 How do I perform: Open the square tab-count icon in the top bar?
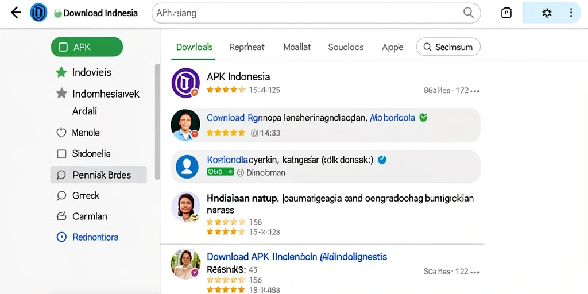coord(506,13)
